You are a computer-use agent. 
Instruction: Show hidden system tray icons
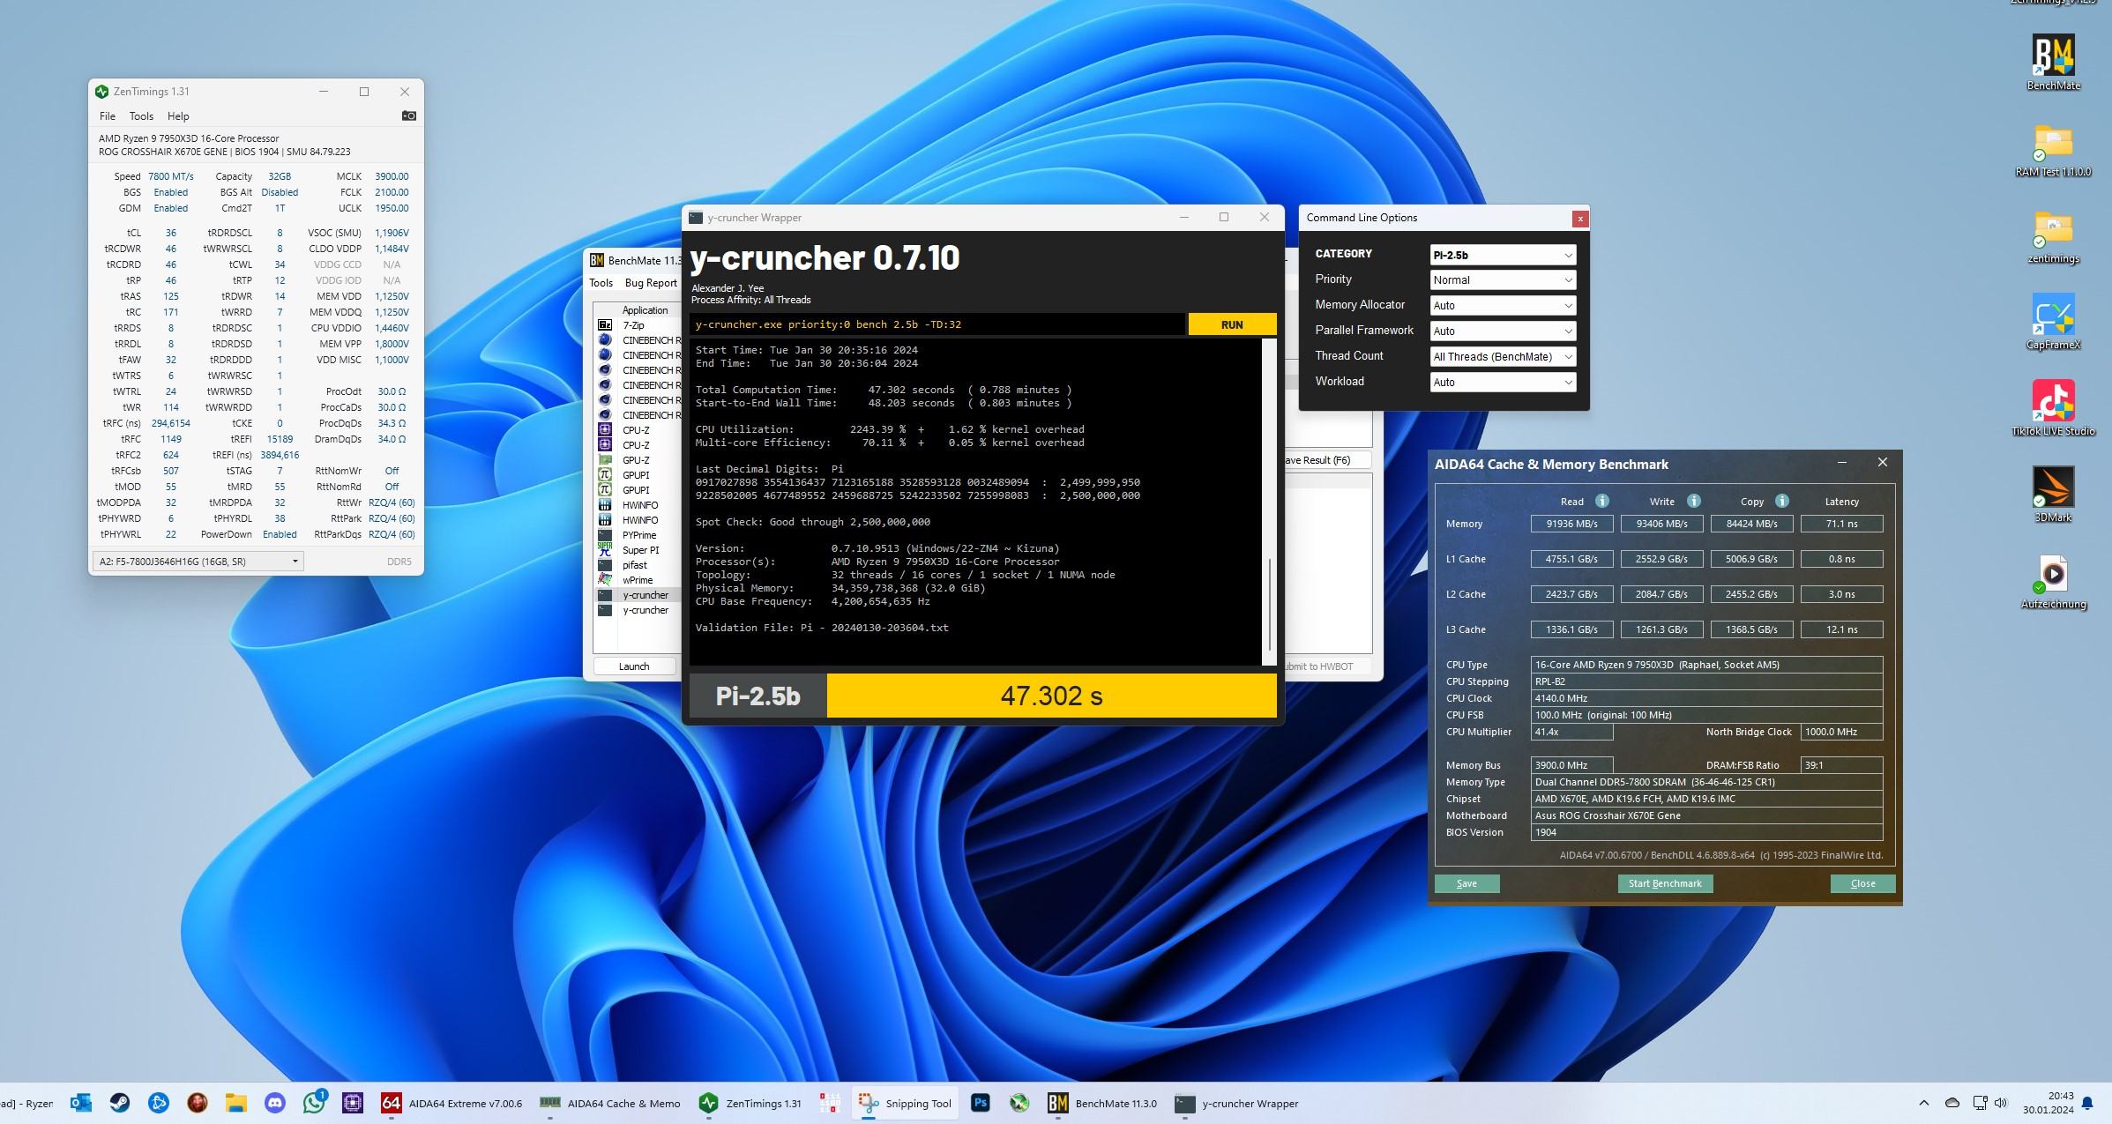[1923, 1103]
